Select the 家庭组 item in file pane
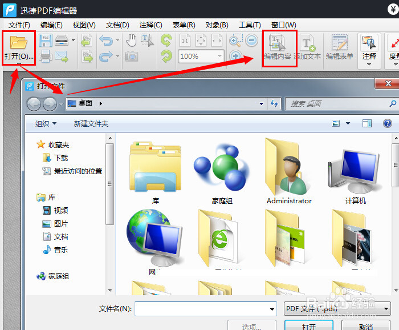399x330 pixels. (x=222, y=174)
